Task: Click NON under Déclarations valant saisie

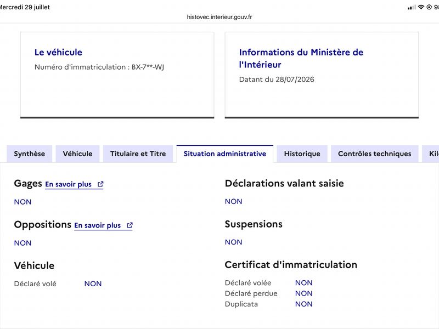Action: (x=234, y=201)
